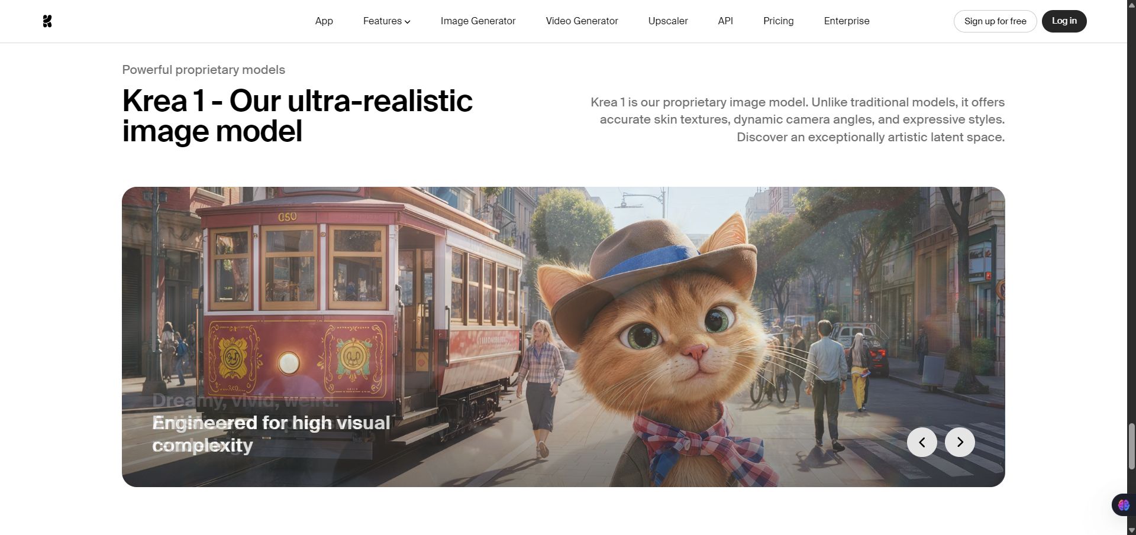Click 'Engineered for high visual complexity' caption
The width and height of the screenshot is (1136, 535).
272,434
